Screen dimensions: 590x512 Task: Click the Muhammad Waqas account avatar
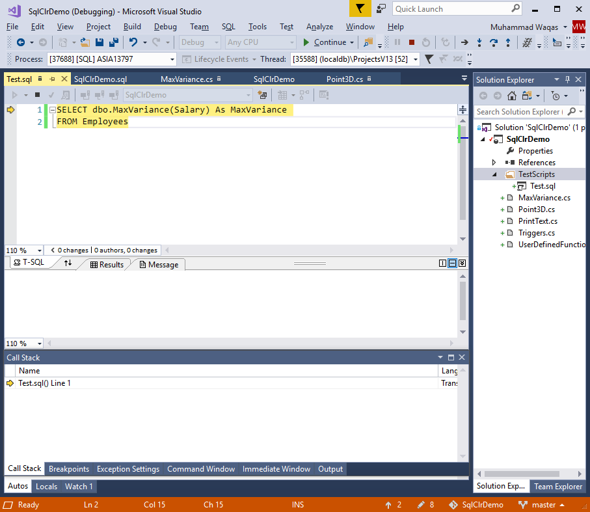579,27
